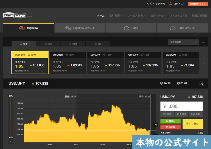Click the USD/JPY chart header title
The width and height of the screenshot is (211, 149).
[17, 83]
